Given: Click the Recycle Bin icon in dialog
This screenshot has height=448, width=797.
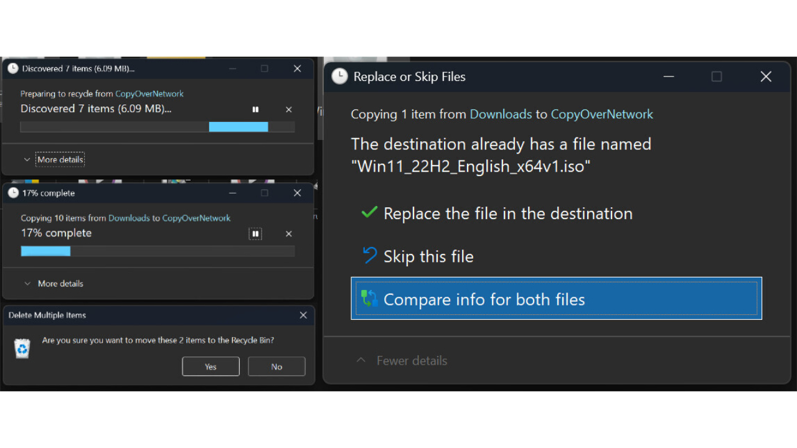Looking at the screenshot, I should point(22,348).
